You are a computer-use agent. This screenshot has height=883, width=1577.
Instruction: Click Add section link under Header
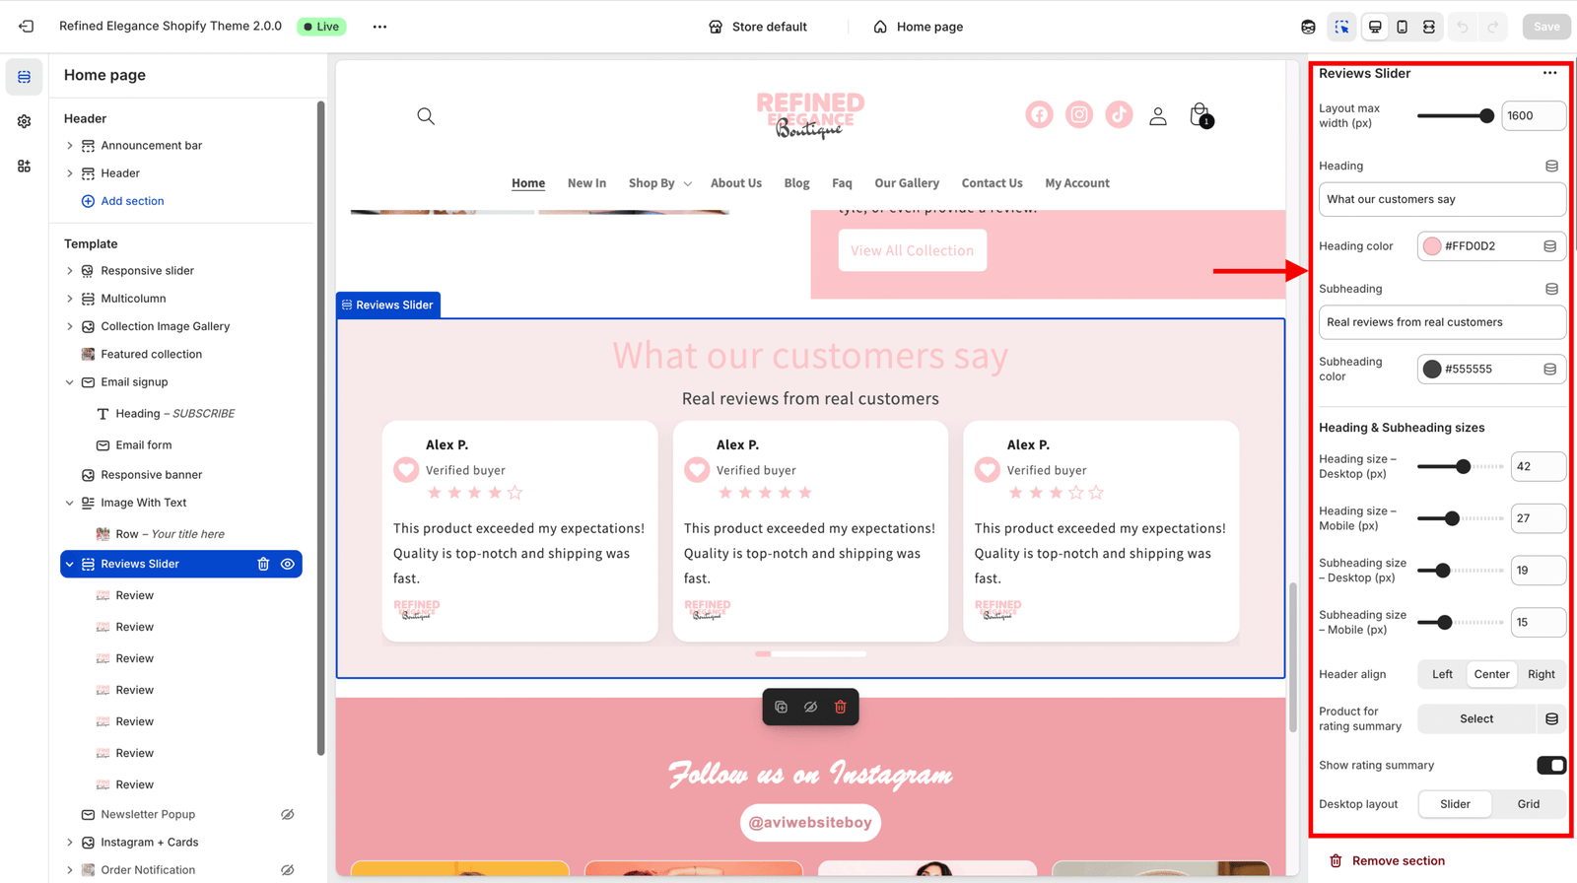click(x=132, y=201)
